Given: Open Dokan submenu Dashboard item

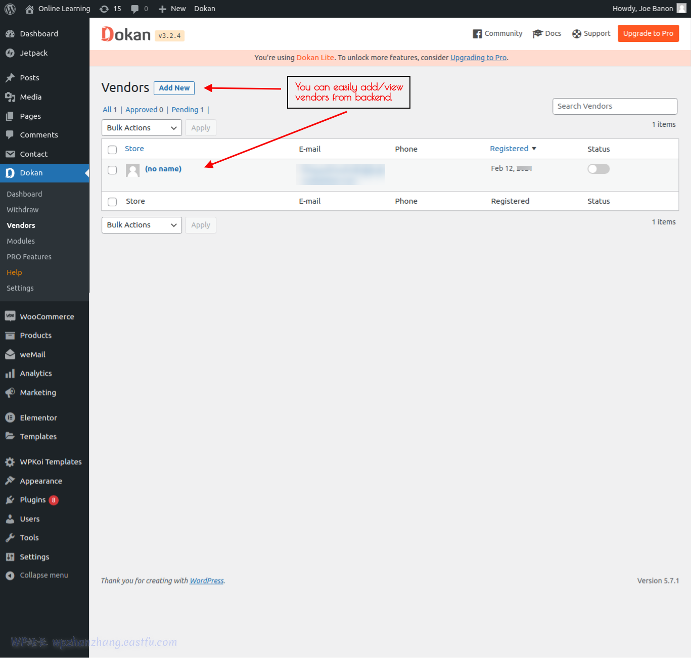Looking at the screenshot, I should point(24,194).
